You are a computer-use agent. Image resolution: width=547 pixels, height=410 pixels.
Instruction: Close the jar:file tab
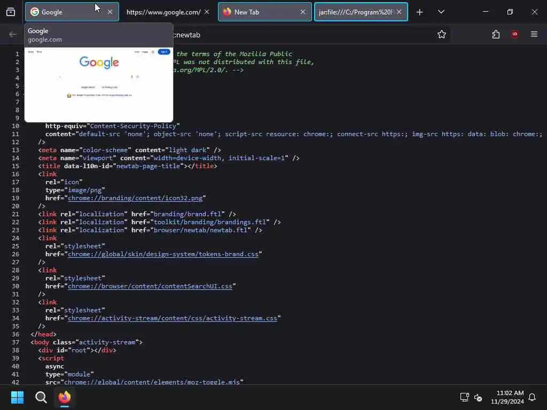(x=399, y=12)
